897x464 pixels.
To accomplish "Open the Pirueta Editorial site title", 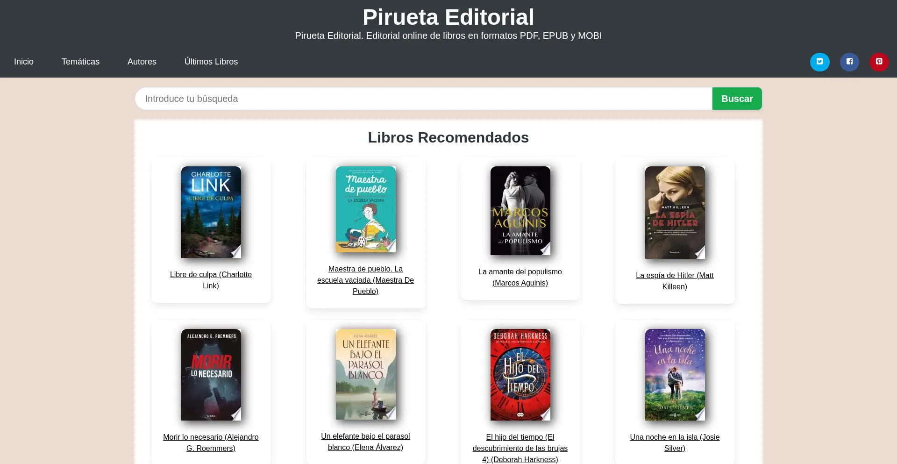I will (448, 17).
